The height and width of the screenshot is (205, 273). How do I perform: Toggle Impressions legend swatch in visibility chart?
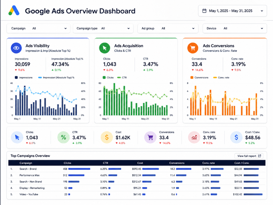tap(16, 78)
